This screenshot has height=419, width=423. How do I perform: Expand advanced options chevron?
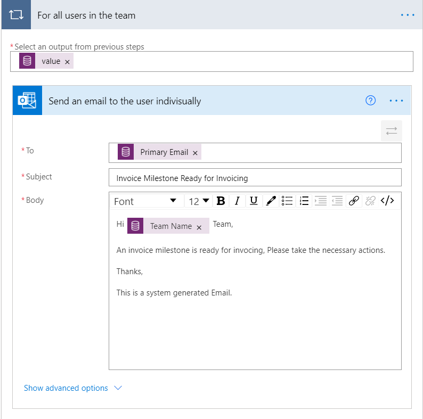pos(118,388)
